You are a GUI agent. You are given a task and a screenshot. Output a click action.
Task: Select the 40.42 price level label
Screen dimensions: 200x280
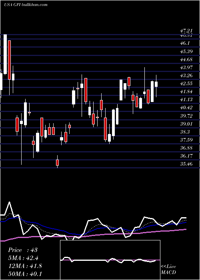click(186, 108)
